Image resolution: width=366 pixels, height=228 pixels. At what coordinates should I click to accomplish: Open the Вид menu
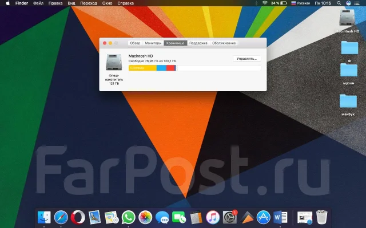click(x=71, y=3)
